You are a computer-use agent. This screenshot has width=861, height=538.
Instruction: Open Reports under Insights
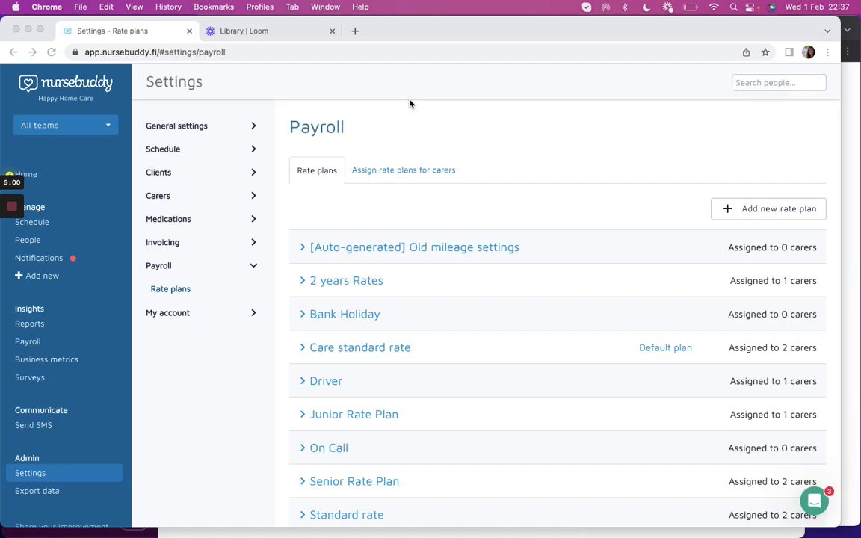tap(30, 324)
